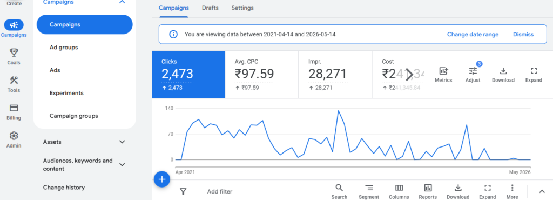Click the Create label in left rail
553x200 pixels.
point(14,4)
